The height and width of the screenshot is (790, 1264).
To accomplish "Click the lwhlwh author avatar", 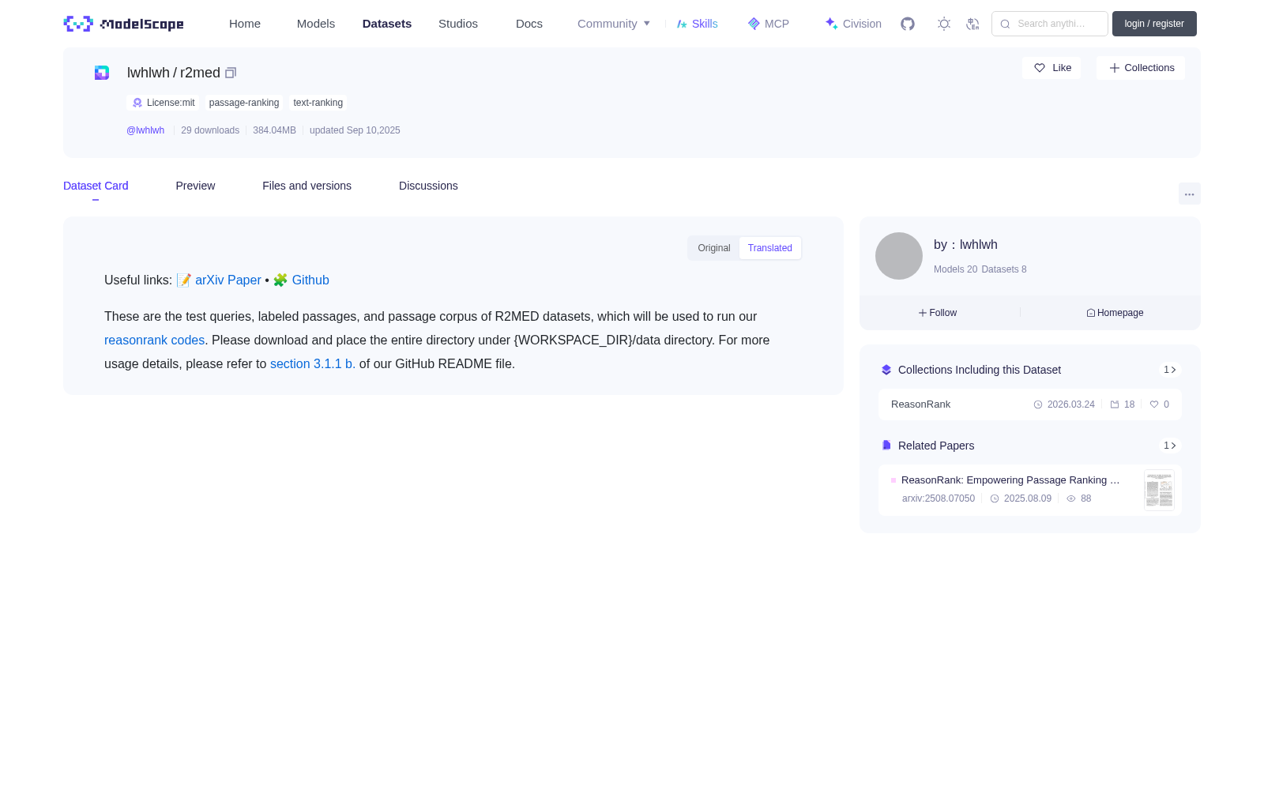I will click(899, 256).
